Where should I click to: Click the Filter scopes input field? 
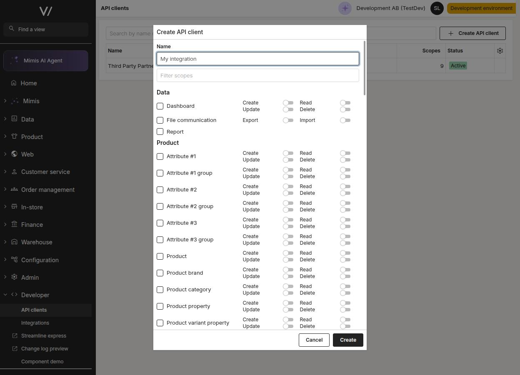tap(258, 75)
